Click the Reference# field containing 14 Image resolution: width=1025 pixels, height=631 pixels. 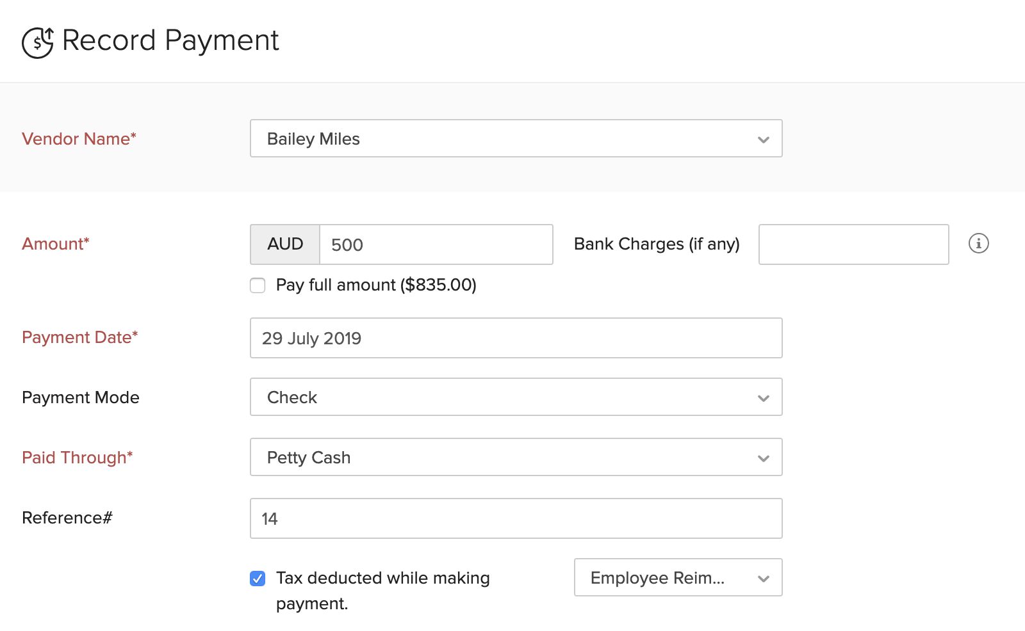[516, 518]
